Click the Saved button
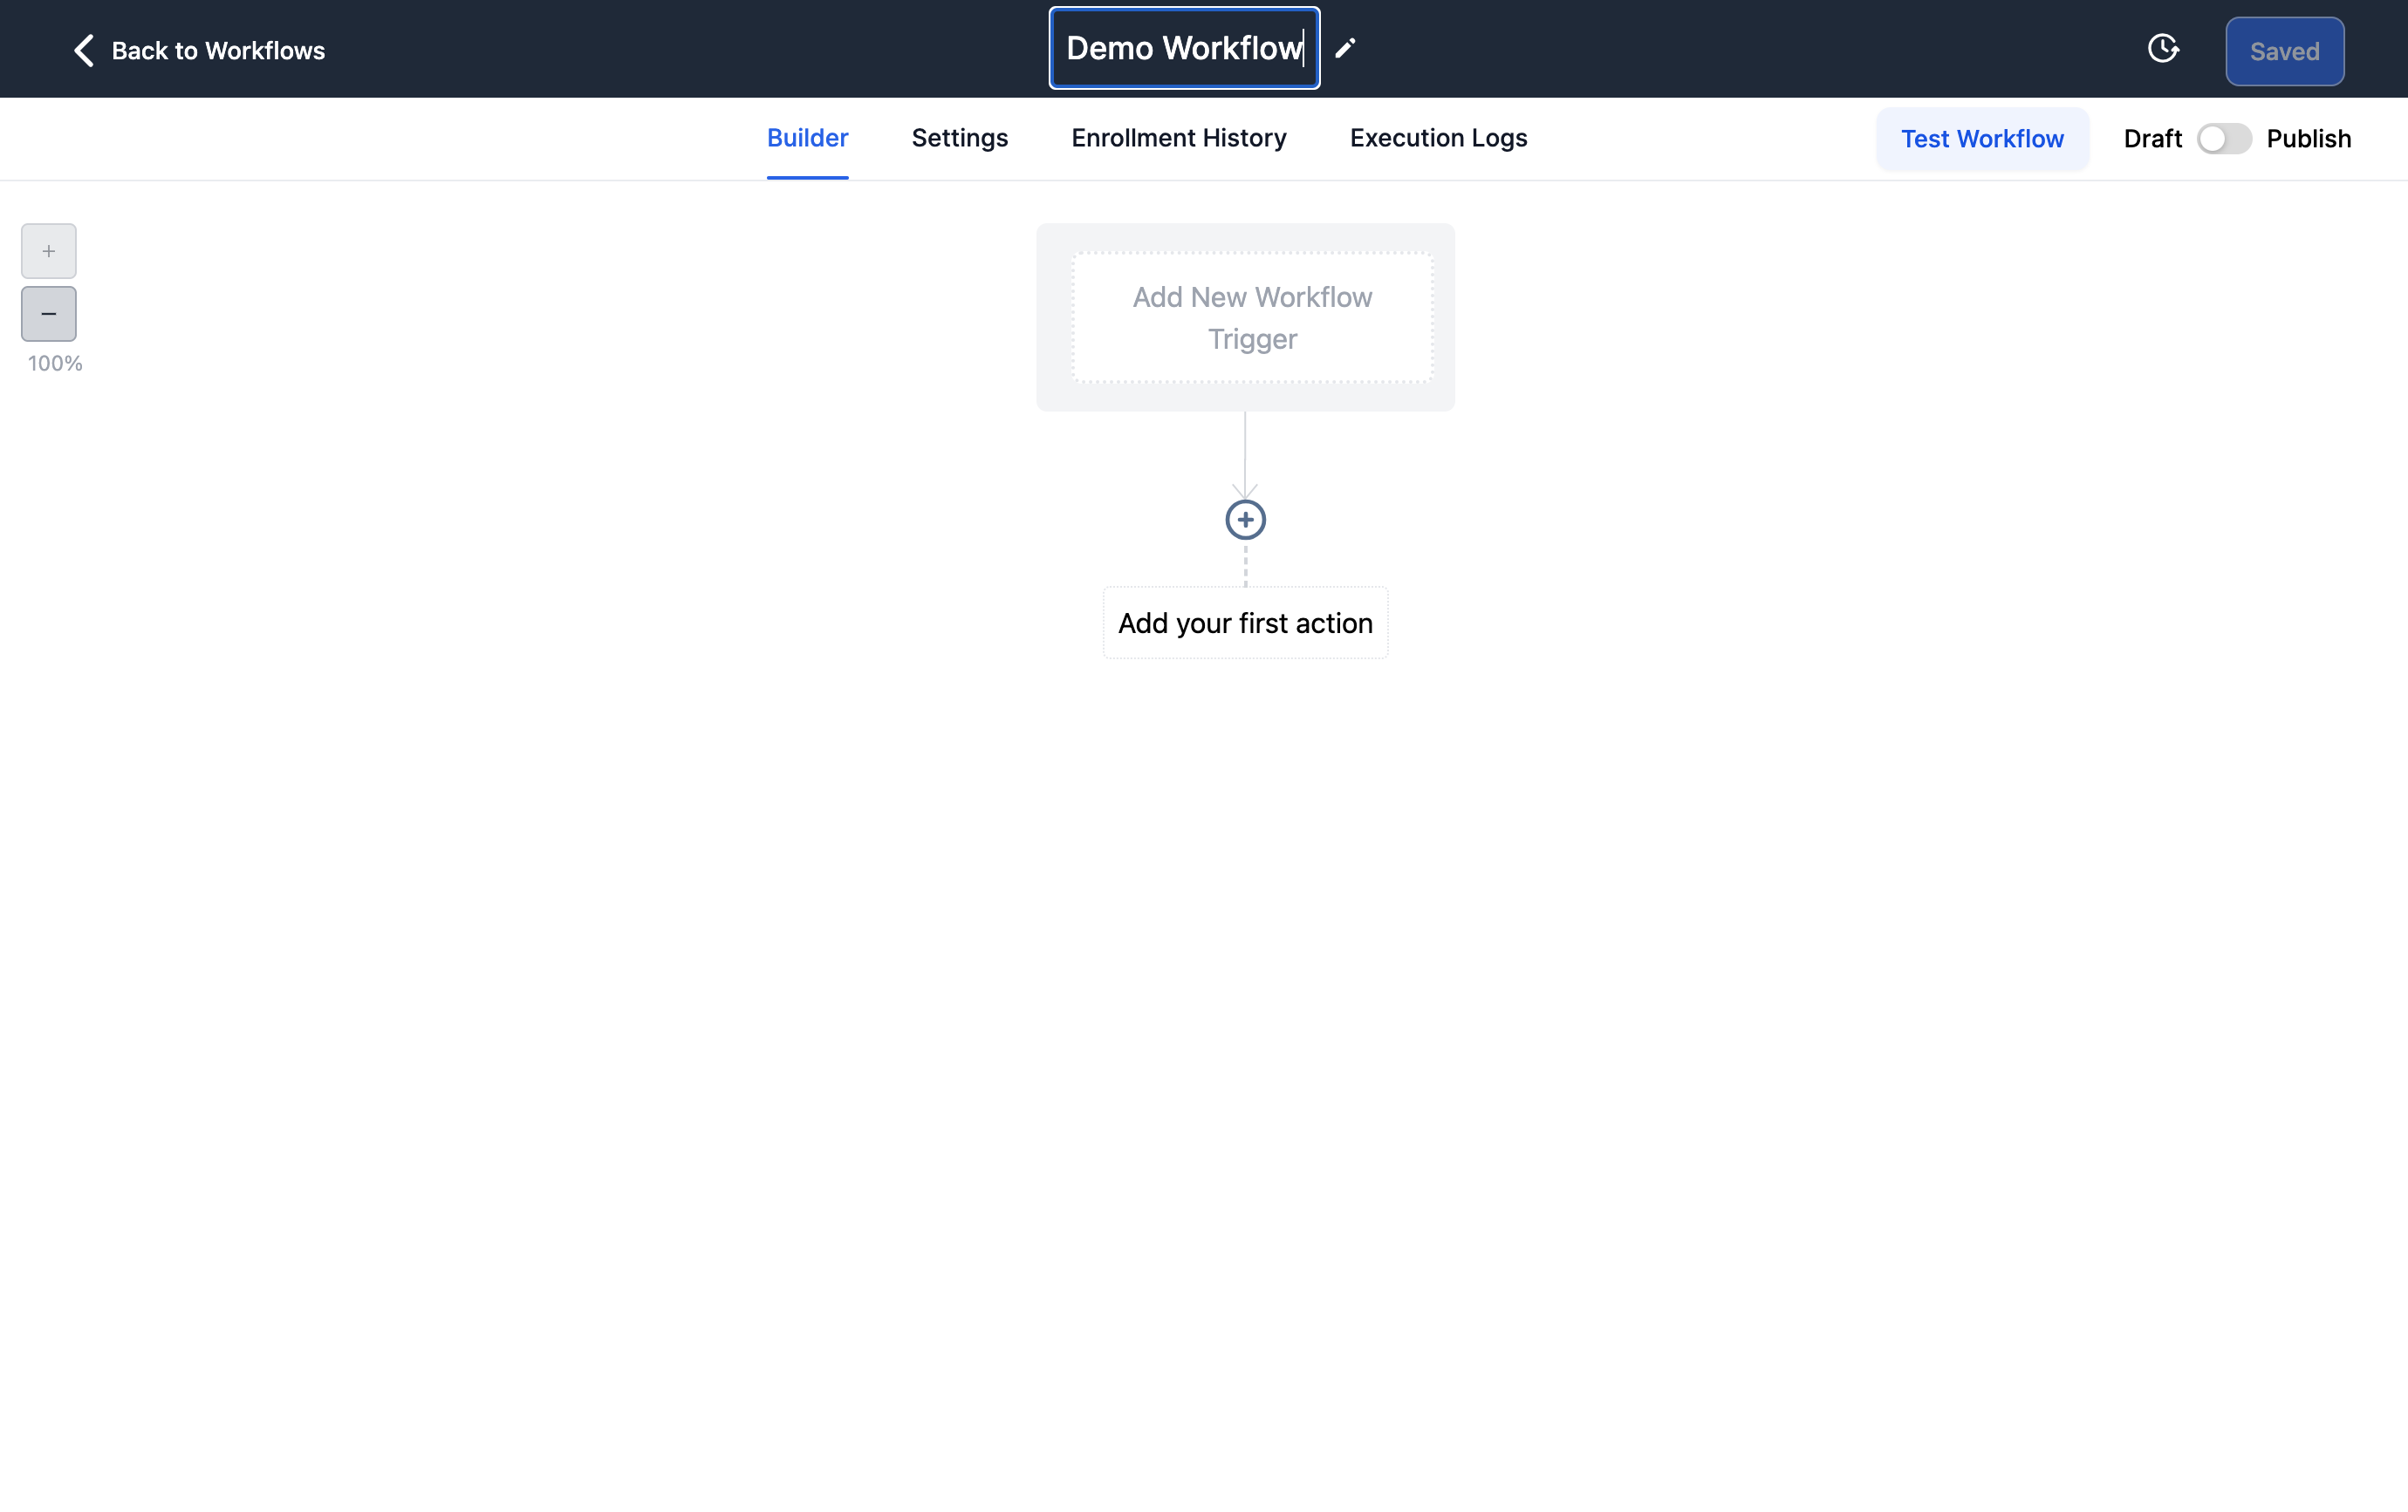 point(2284,51)
